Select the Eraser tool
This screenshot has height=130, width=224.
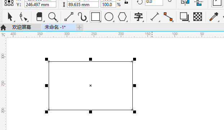(39, 17)
